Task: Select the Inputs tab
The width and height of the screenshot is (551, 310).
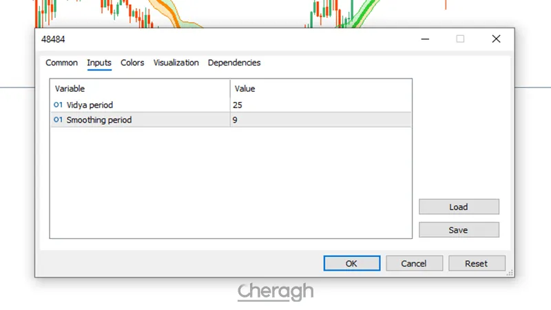Action: pos(99,63)
